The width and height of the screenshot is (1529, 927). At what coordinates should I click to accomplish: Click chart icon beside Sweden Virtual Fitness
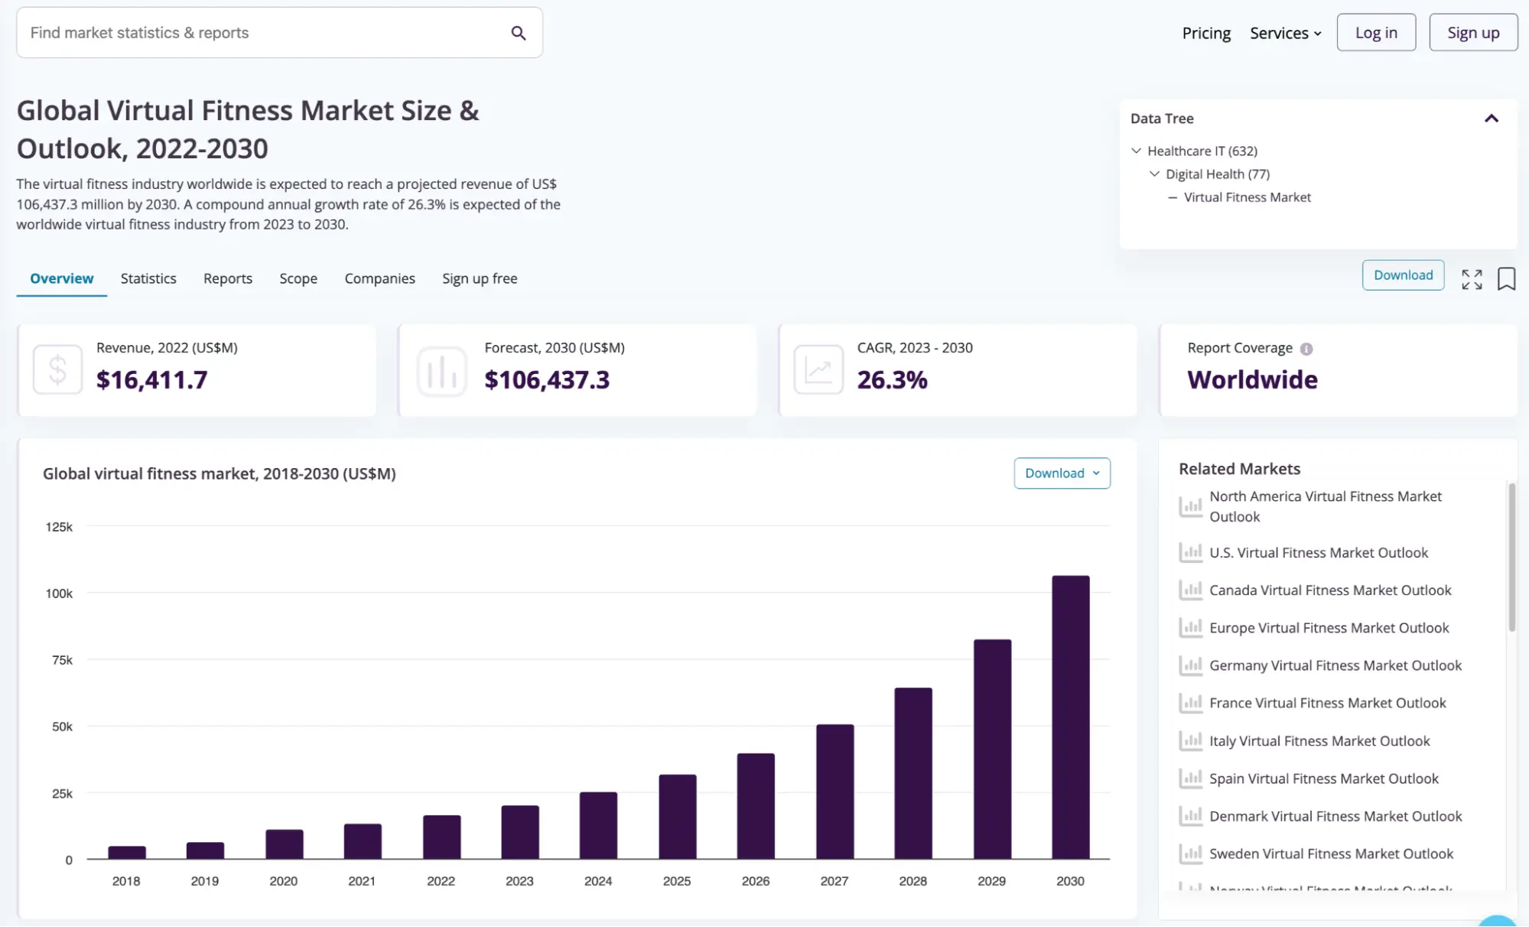[1191, 854]
